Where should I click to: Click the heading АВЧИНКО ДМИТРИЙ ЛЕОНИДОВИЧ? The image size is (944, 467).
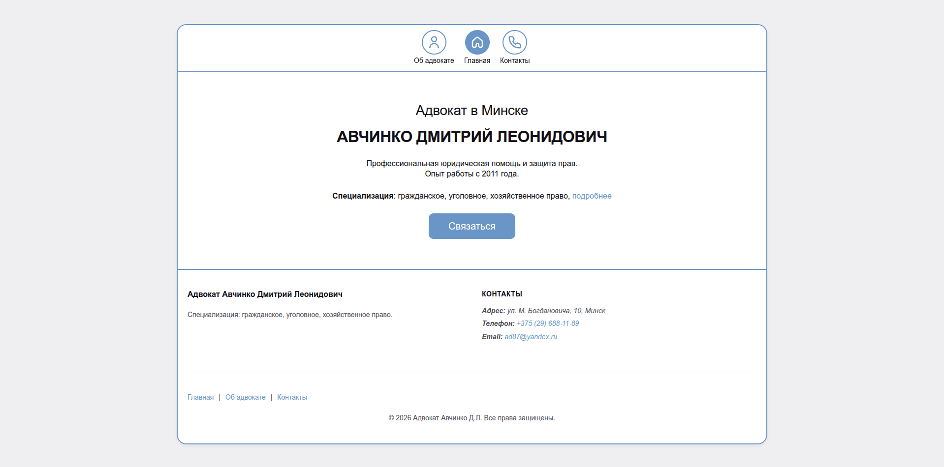472,137
